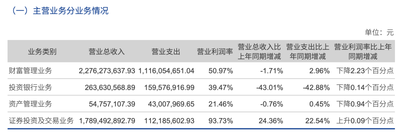Viewport: 404px width, 135px height.
Task: Select the 证券投资及交易业务 row label
Action: [41, 121]
